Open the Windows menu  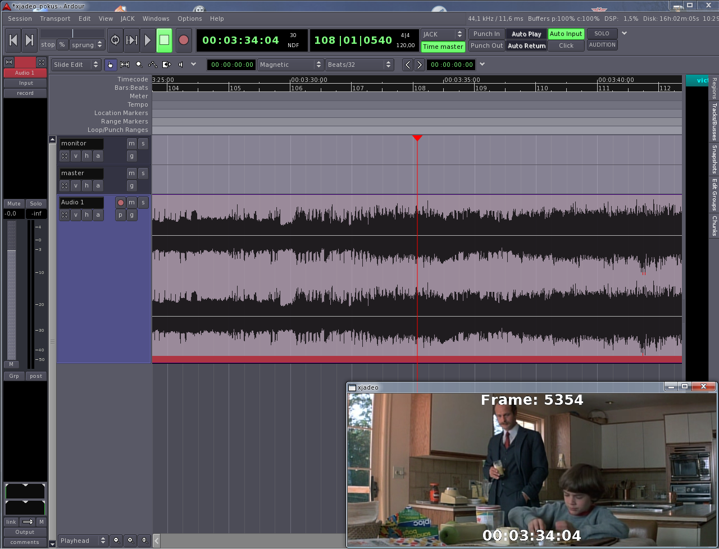click(x=156, y=19)
